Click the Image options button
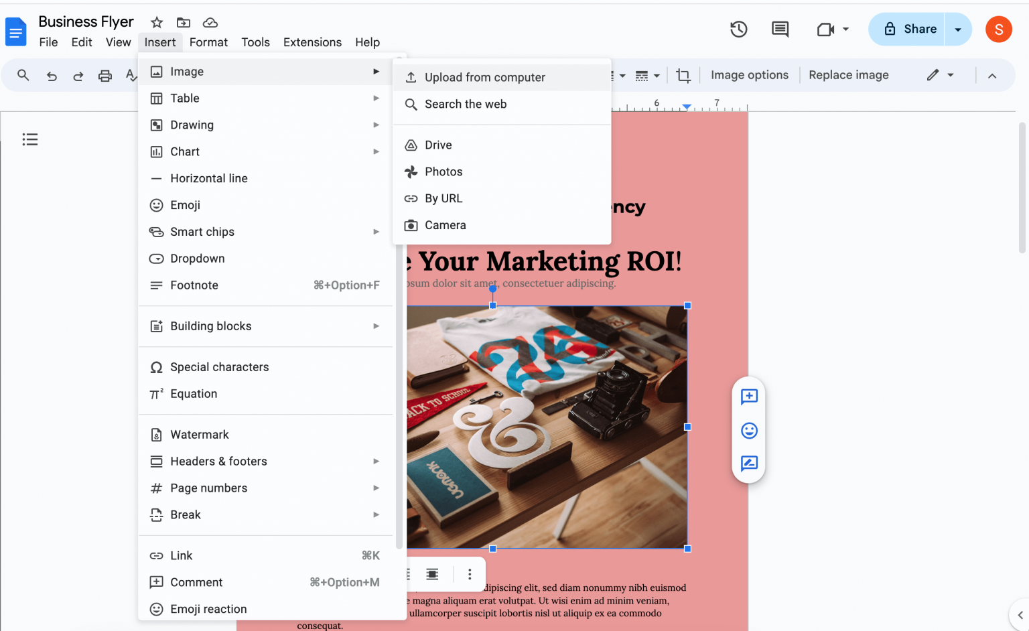The height and width of the screenshot is (631, 1029). pyautogui.click(x=749, y=75)
